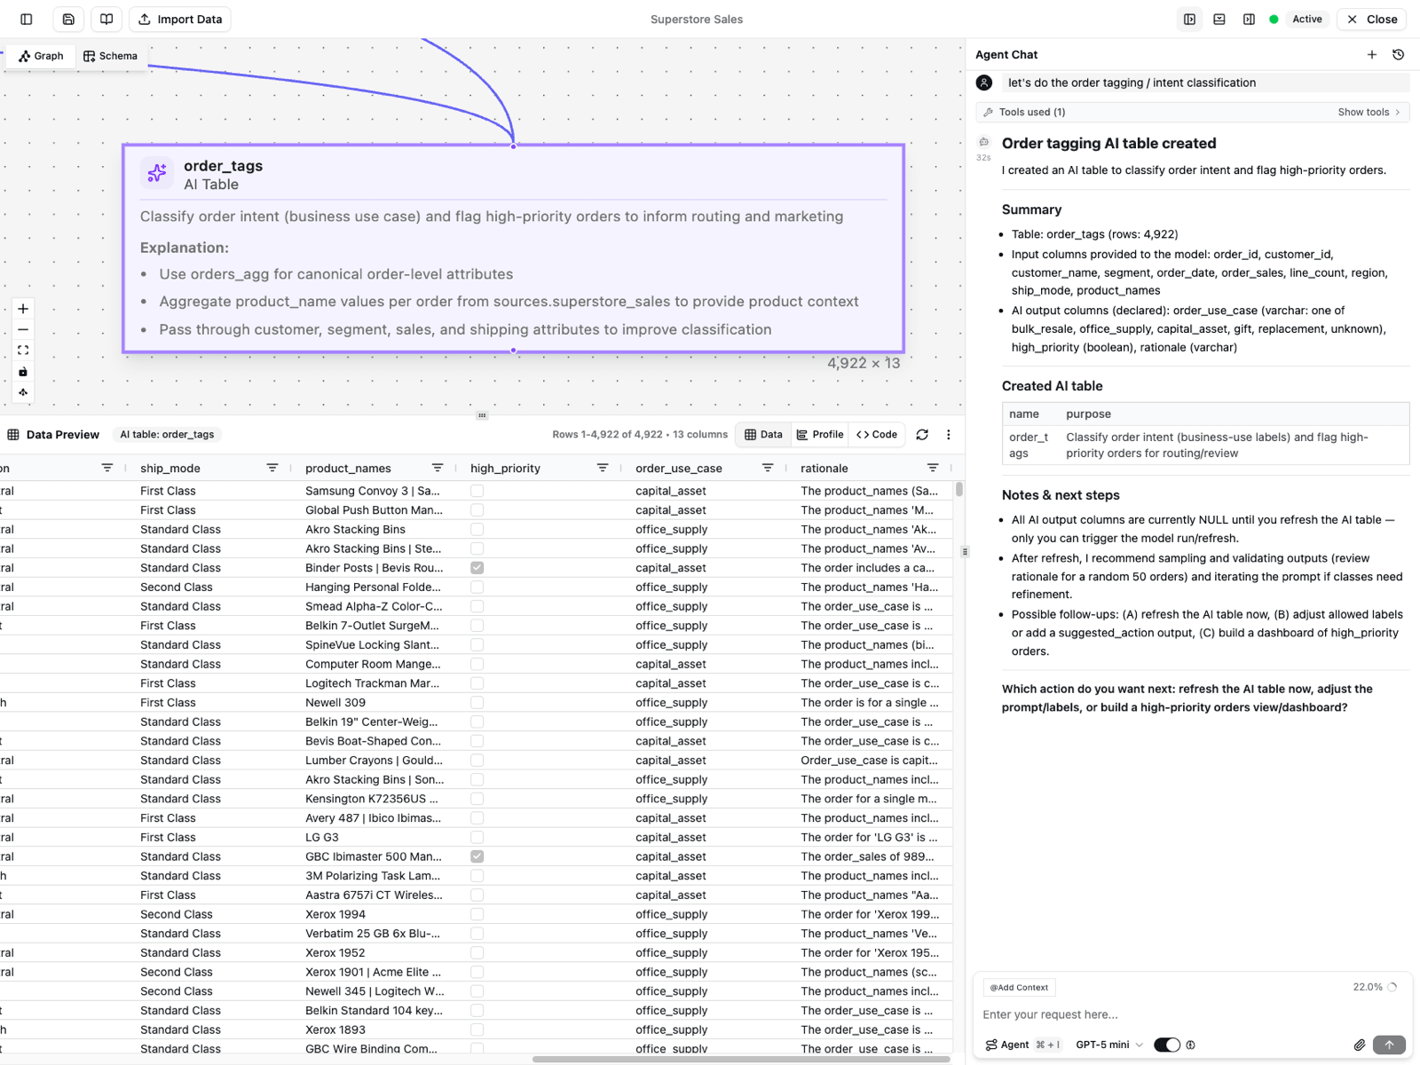Open the documentation book icon
1420x1065 pixels.
(x=106, y=20)
